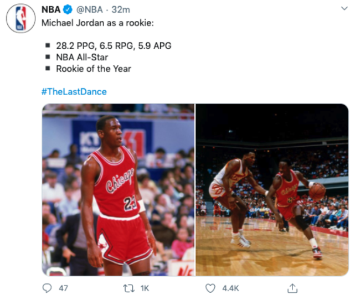
Task: Click the 'Rookie of the Year' line
Action: pos(94,69)
